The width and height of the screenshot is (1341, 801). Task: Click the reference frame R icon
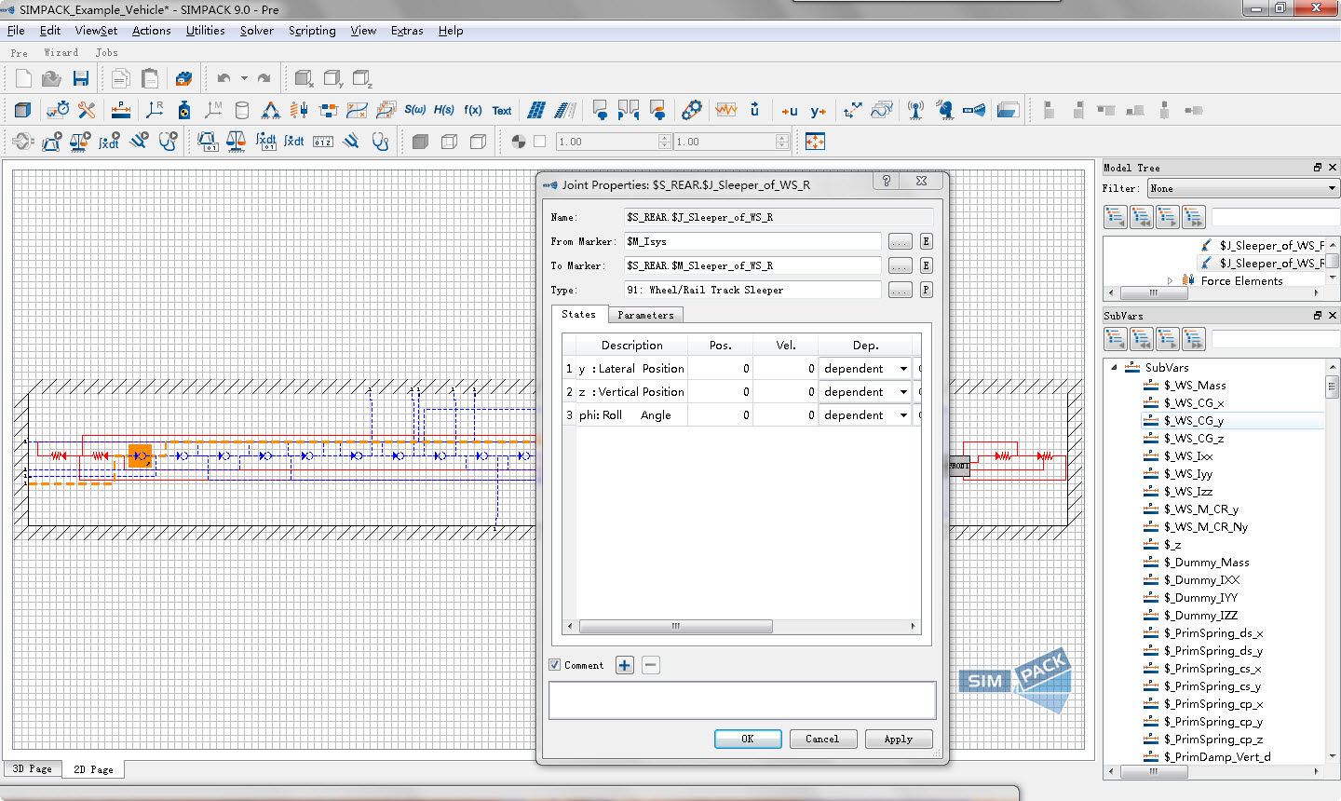(x=155, y=110)
